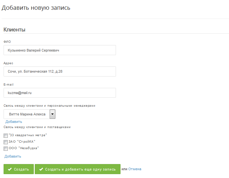Focus the ФИО input field
This screenshot has width=229, height=178.
point(60,50)
